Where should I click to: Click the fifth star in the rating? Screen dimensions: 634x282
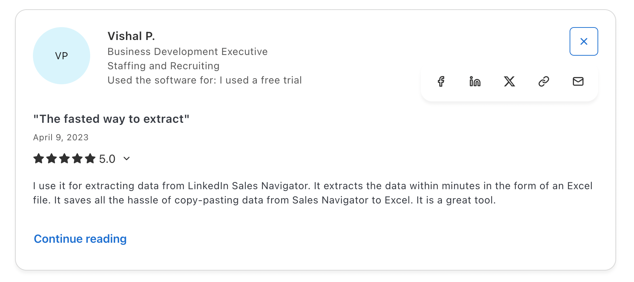pos(90,158)
